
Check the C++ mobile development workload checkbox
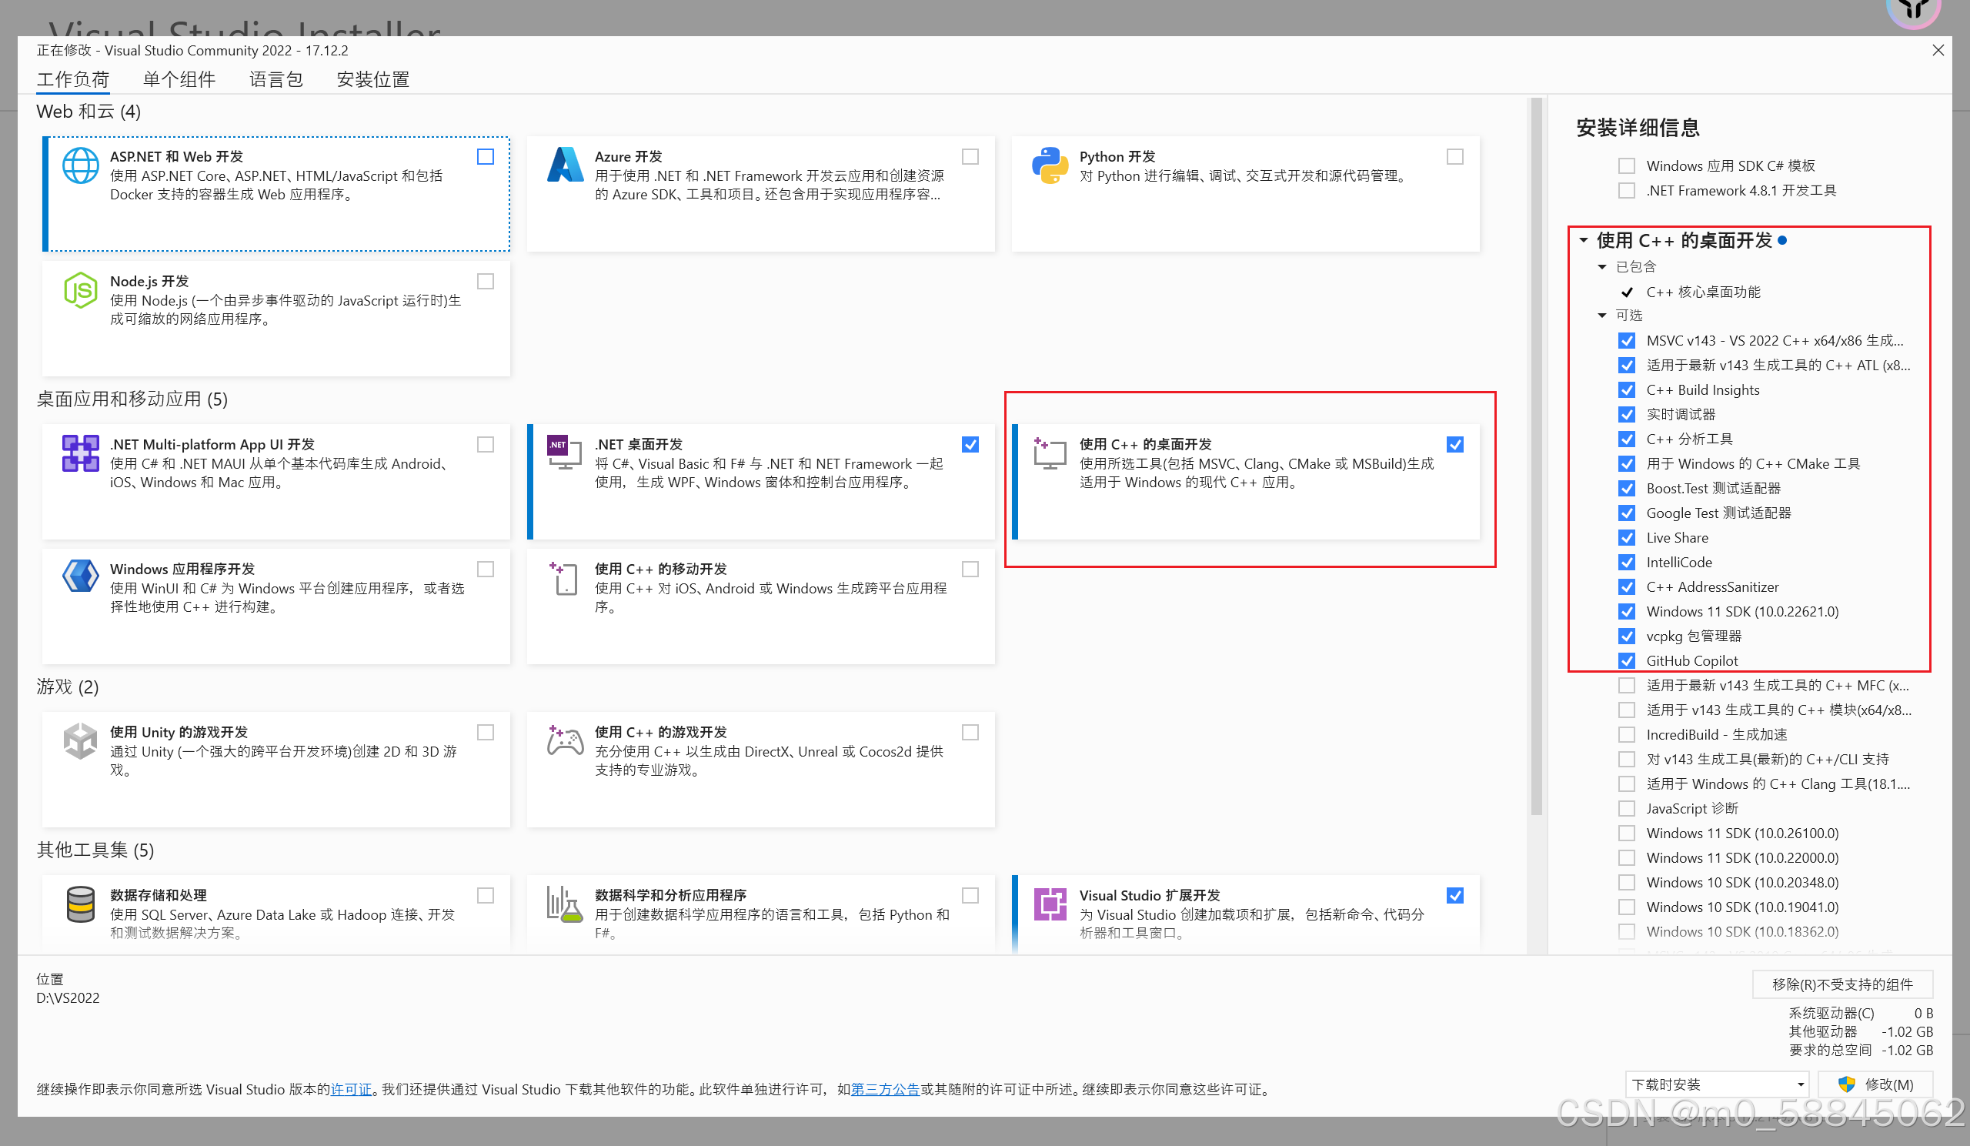pos(970,569)
